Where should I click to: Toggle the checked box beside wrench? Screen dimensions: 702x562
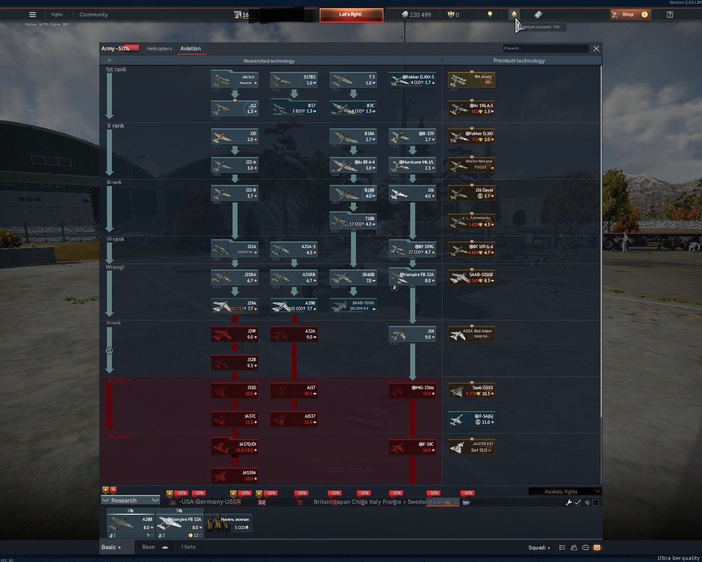click(x=578, y=502)
